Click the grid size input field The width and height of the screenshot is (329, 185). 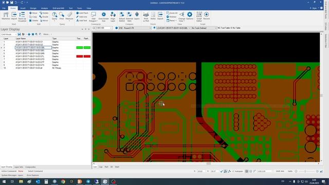(104, 28)
